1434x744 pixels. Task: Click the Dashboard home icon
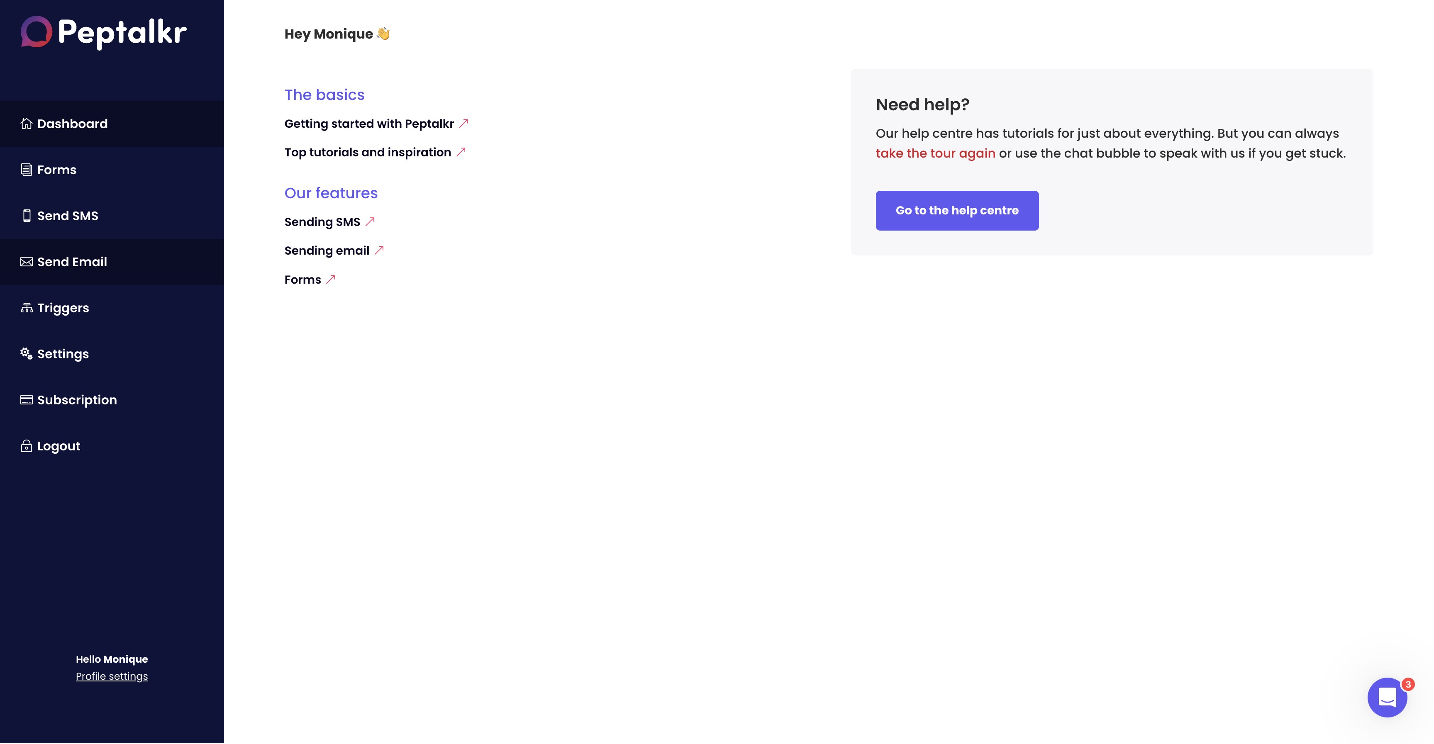point(26,124)
